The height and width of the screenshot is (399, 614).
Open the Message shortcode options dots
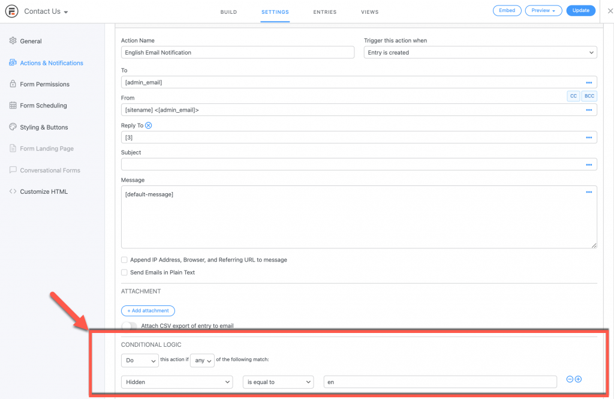[589, 193]
